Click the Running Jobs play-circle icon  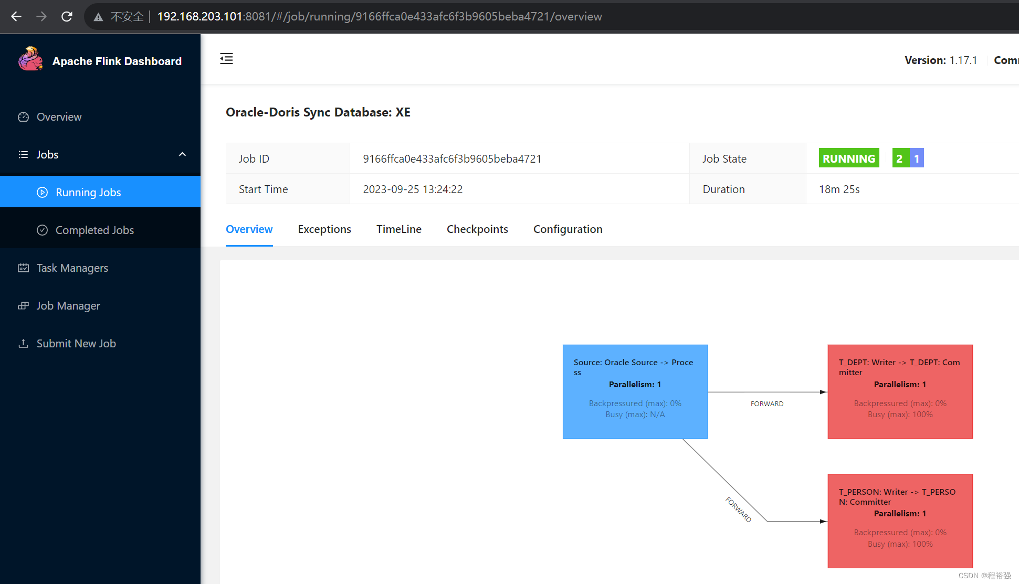pyautogui.click(x=42, y=193)
